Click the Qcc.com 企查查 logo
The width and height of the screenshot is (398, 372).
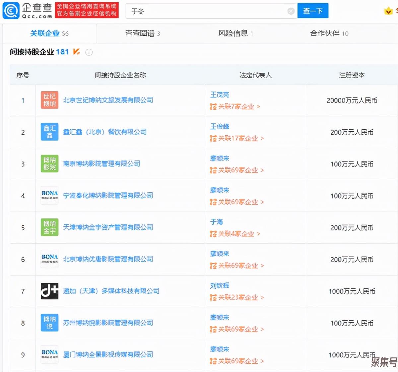(28, 11)
